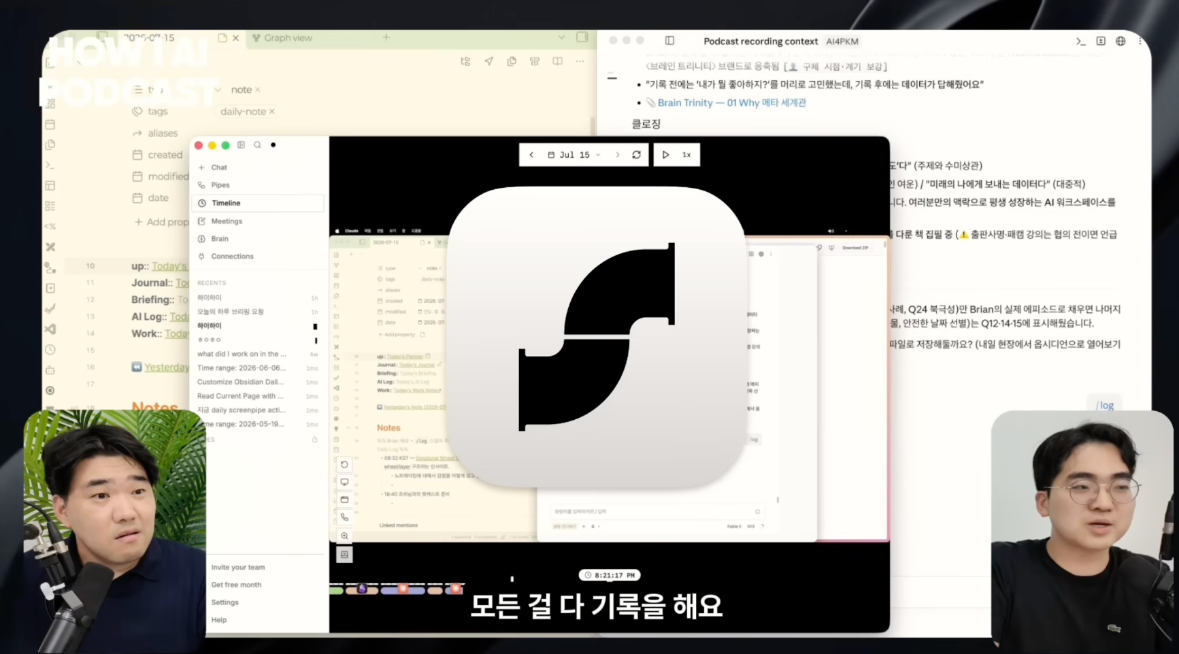
Task: Open the more options menu in Obsidian
Action: pyautogui.click(x=580, y=61)
